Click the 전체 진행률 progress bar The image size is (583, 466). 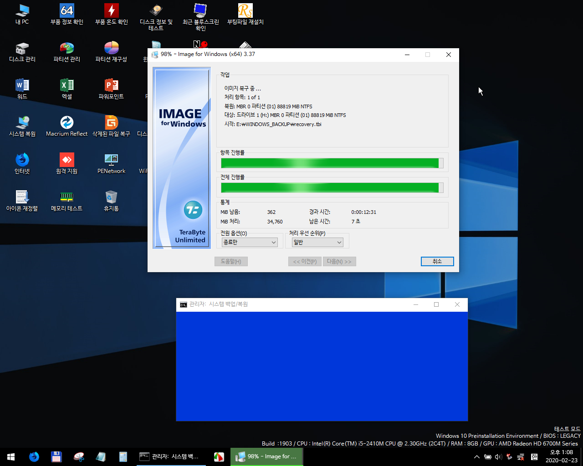click(x=332, y=187)
